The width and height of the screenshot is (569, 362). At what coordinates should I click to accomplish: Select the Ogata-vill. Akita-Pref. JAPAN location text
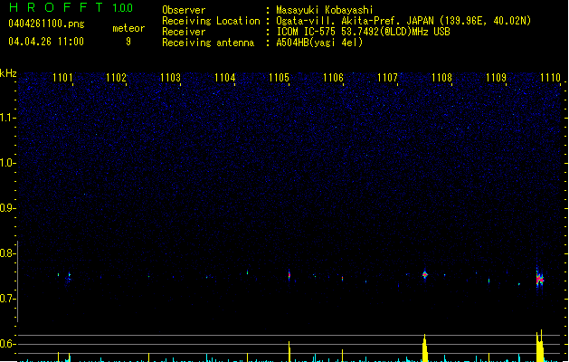403,21
